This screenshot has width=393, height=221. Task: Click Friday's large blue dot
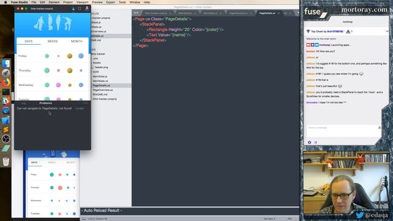81,56
